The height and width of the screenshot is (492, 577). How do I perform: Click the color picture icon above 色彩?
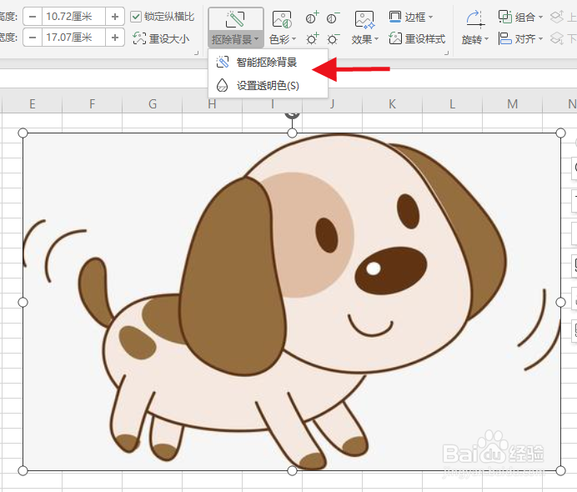click(x=282, y=19)
